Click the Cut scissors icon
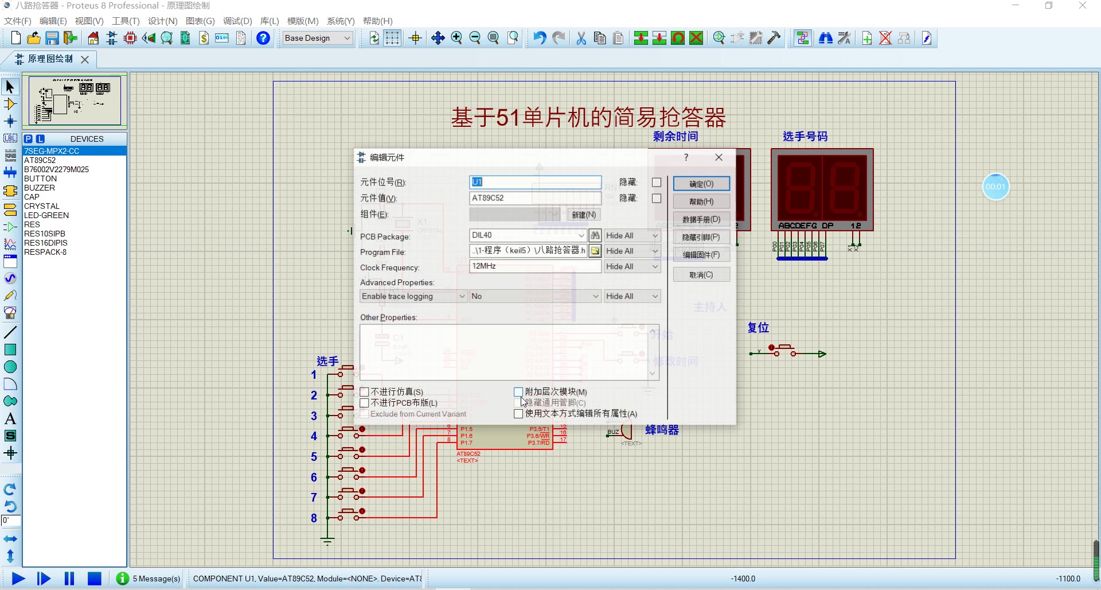This screenshot has height=590, width=1101. tap(581, 38)
